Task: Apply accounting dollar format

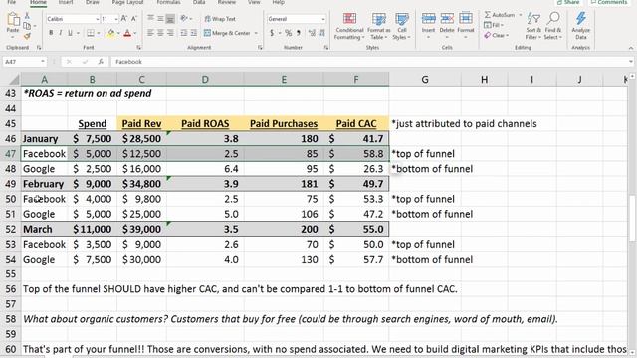Action: tap(272, 33)
